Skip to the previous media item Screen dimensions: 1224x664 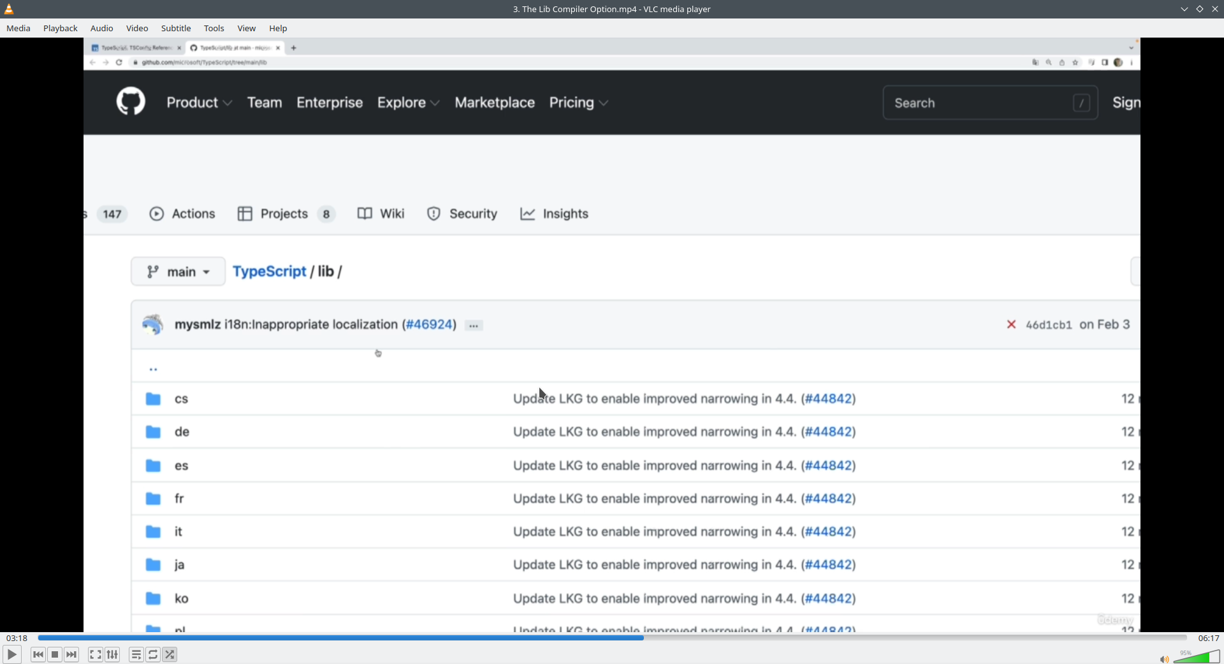pos(38,654)
